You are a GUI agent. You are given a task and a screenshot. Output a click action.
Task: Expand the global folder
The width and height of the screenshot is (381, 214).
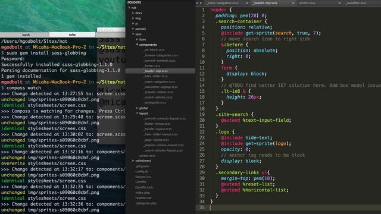tap(138, 108)
